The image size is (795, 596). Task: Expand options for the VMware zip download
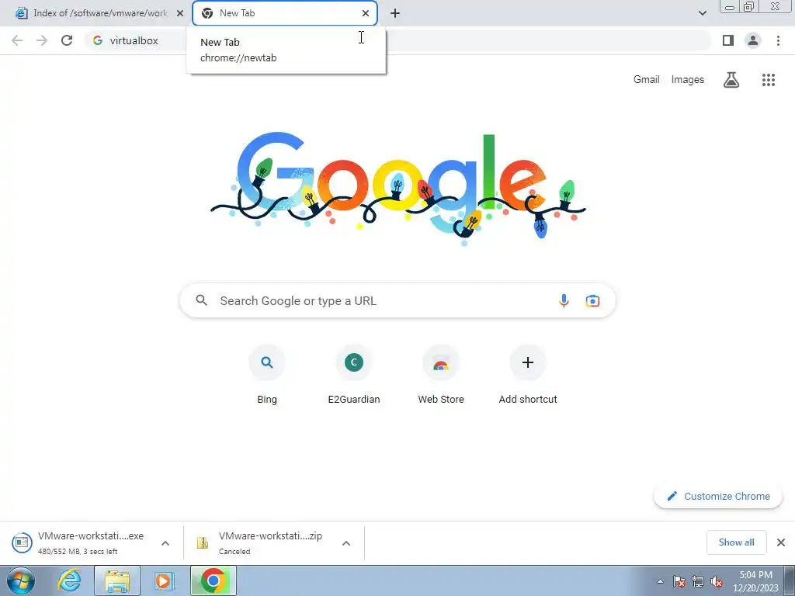click(x=346, y=542)
